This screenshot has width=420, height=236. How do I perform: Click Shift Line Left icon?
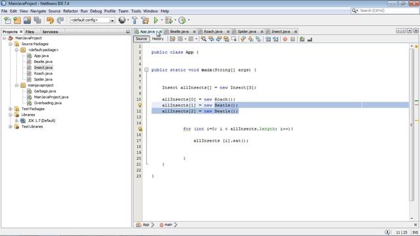268,39
